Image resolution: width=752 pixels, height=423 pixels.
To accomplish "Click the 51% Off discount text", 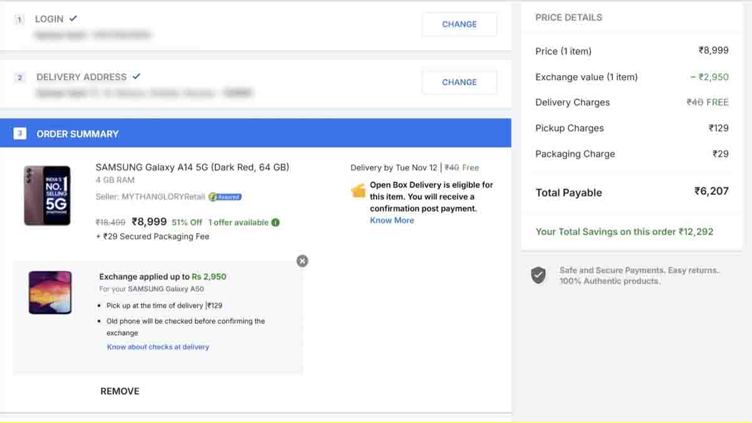I will (x=187, y=222).
